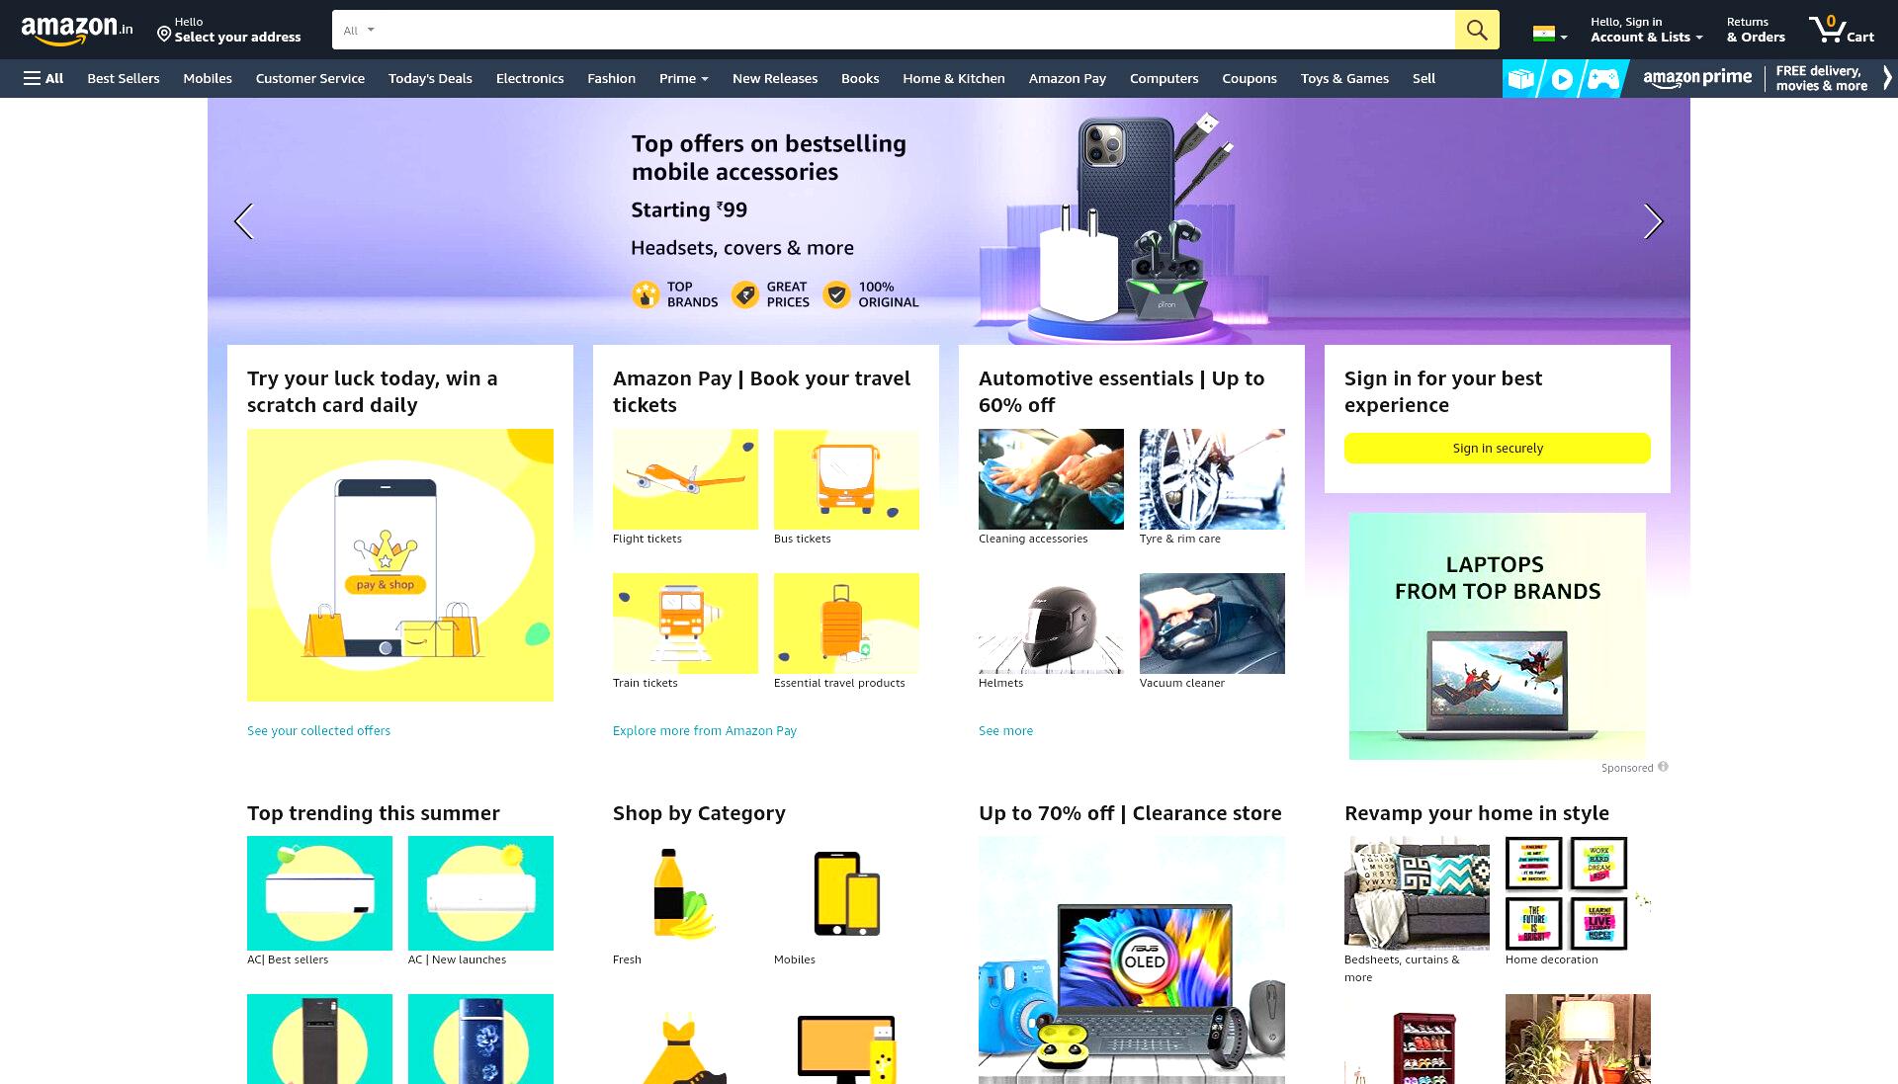Screen dimensions: 1898x1084
Task: Click the yellow search magnifier icon
Action: click(x=1476, y=30)
